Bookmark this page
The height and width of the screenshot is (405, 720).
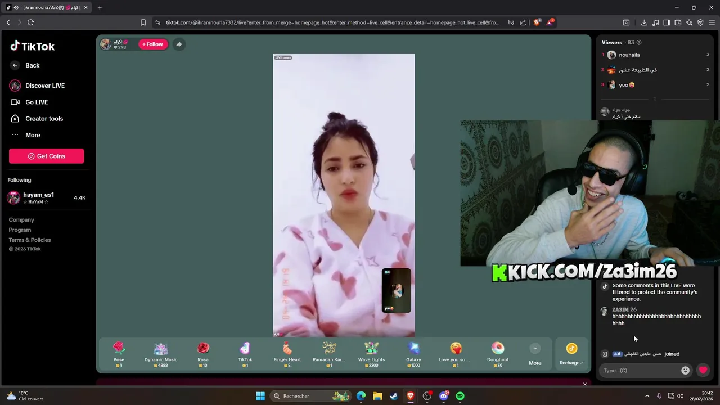(143, 22)
